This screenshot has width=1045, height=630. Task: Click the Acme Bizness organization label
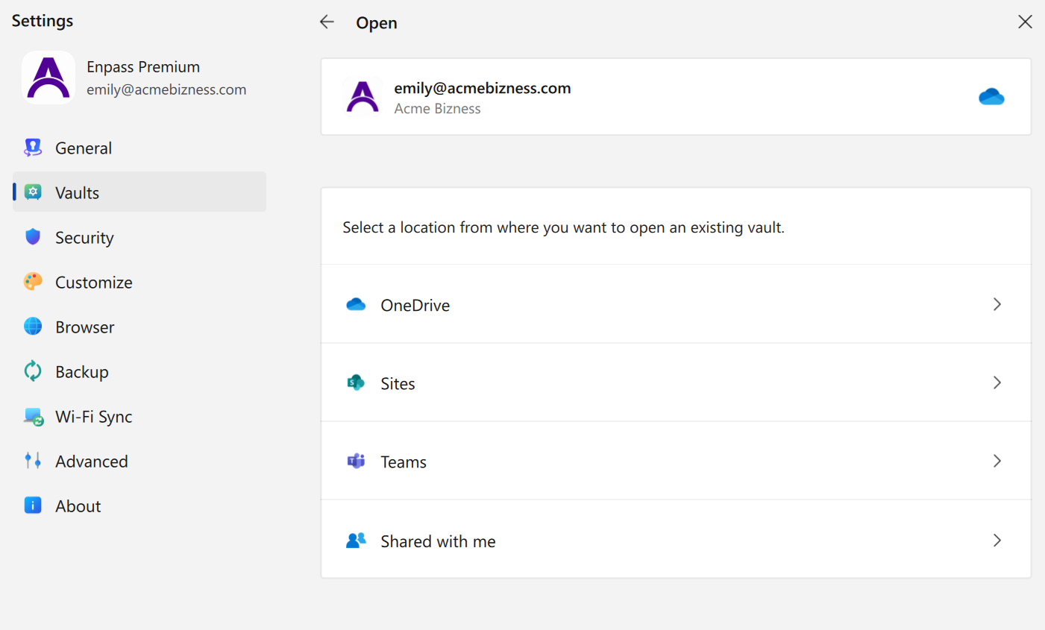point(437,109)
